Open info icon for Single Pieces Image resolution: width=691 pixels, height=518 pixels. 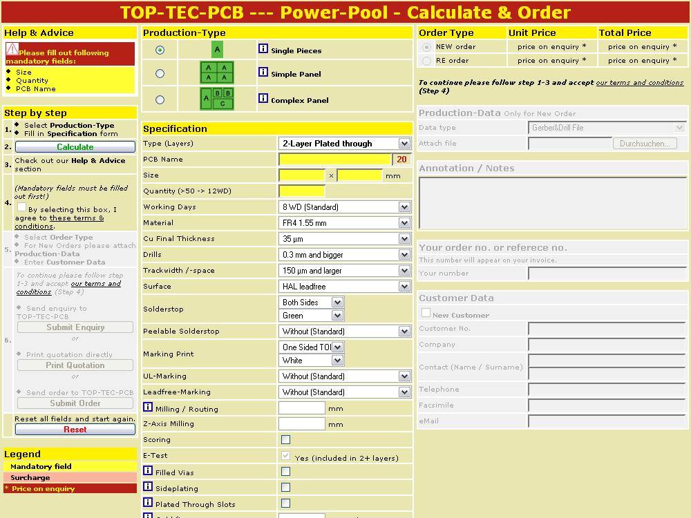263,48
